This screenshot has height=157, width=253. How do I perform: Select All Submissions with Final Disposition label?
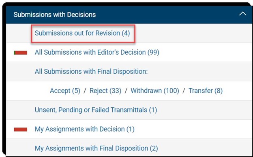[91, 72]
